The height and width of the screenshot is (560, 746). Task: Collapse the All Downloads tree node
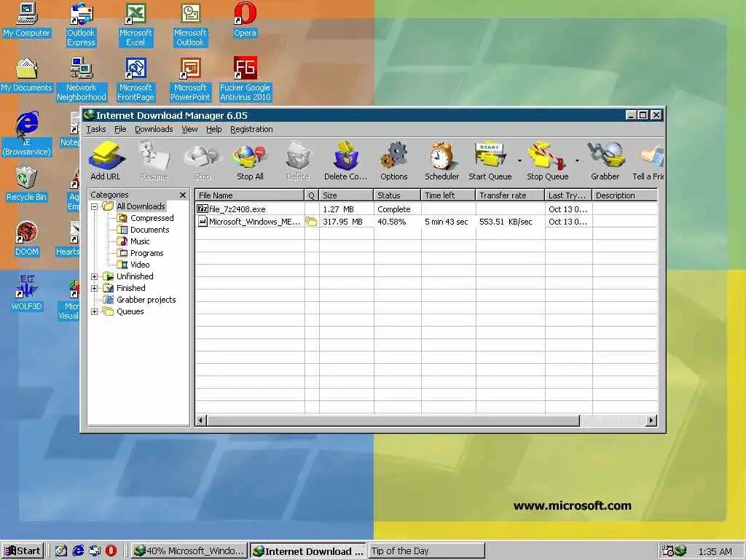coord(94,206)
